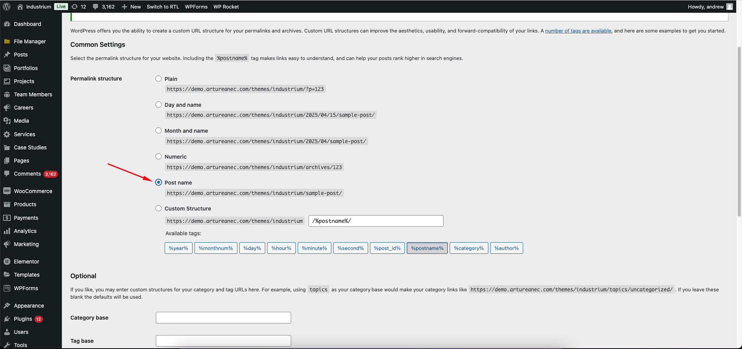Click the Analytics bar chart icon
This screenshot has width=742, height=349.
(x=7, y=231)
